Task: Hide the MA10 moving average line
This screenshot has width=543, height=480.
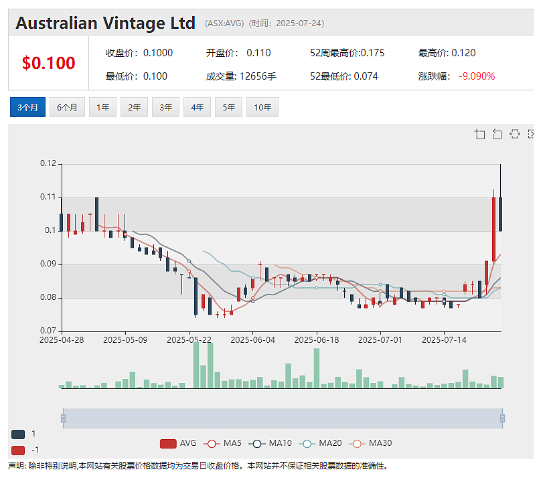Action: pyautogui.click(x=270, y=443)
